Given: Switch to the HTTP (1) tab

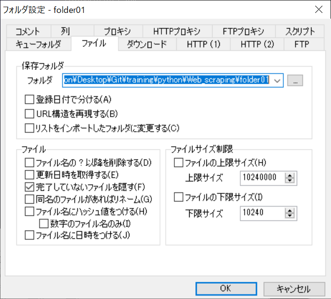Looking at the screenshot, I should [203, 44].
